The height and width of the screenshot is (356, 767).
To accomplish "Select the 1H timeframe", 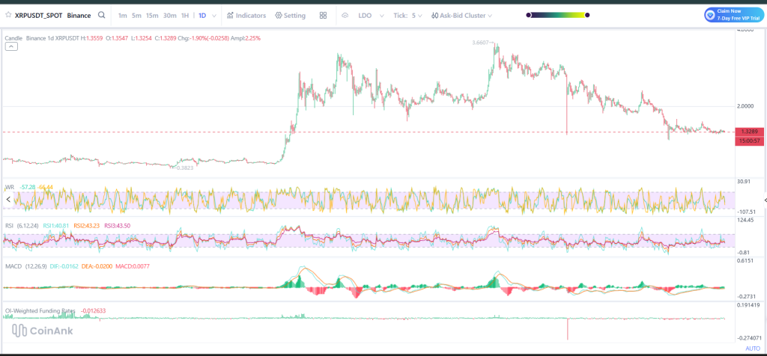I will pyautogui.click(x=185, y=15).
